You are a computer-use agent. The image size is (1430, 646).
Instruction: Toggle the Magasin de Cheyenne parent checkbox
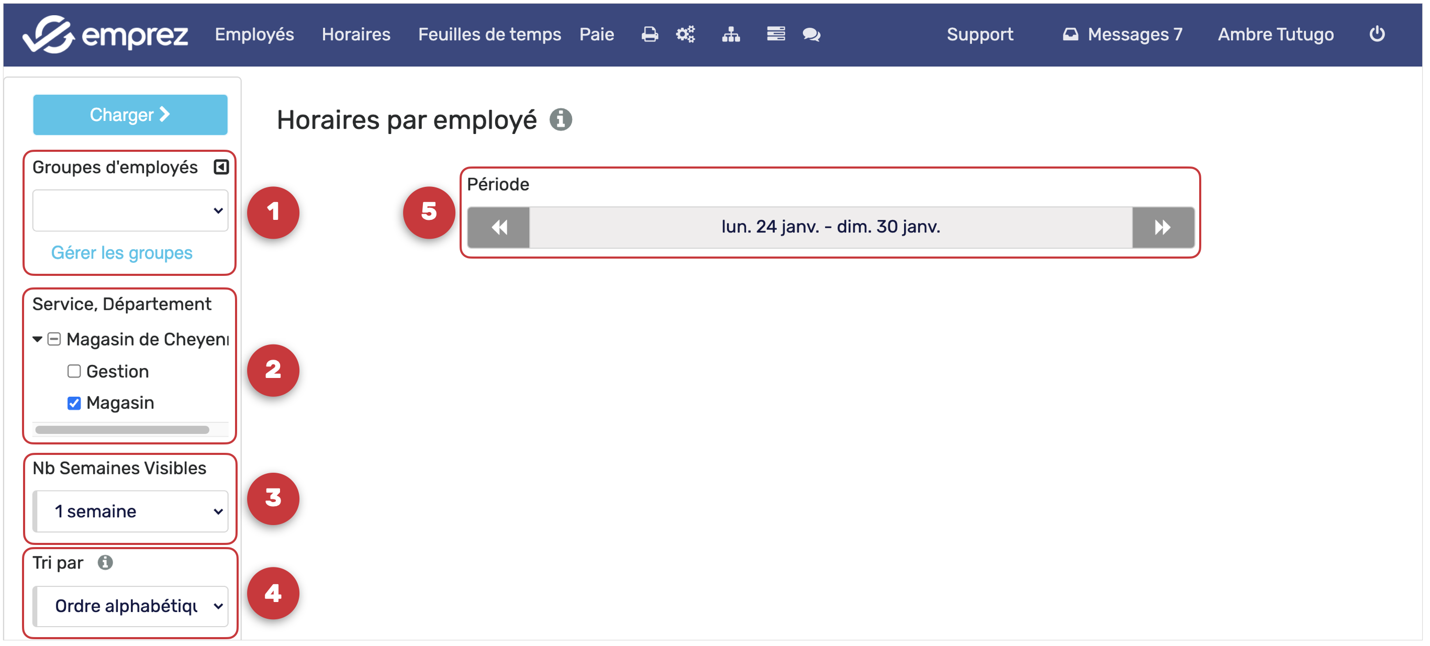coord(54,339)
